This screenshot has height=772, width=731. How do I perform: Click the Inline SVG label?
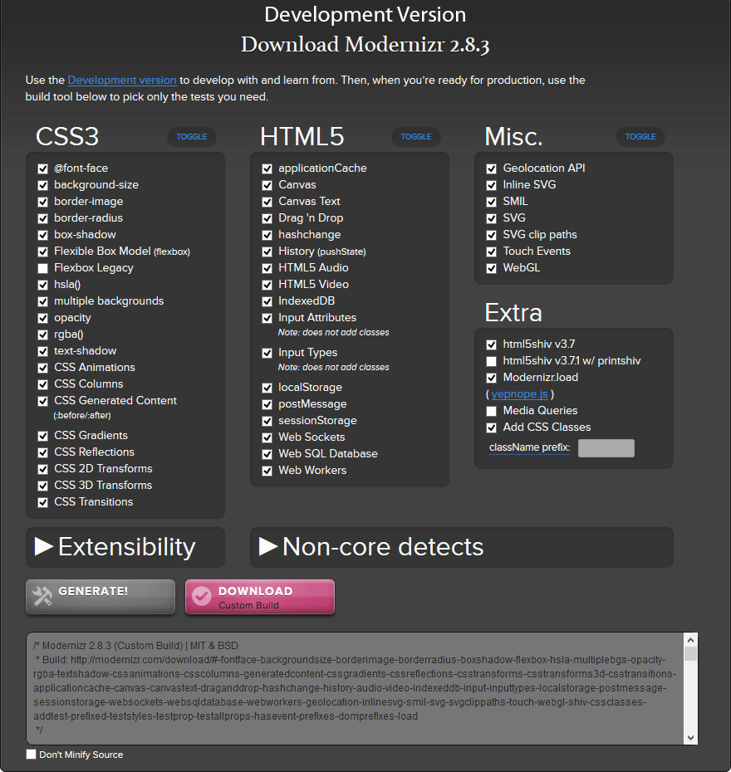[529, 184]
